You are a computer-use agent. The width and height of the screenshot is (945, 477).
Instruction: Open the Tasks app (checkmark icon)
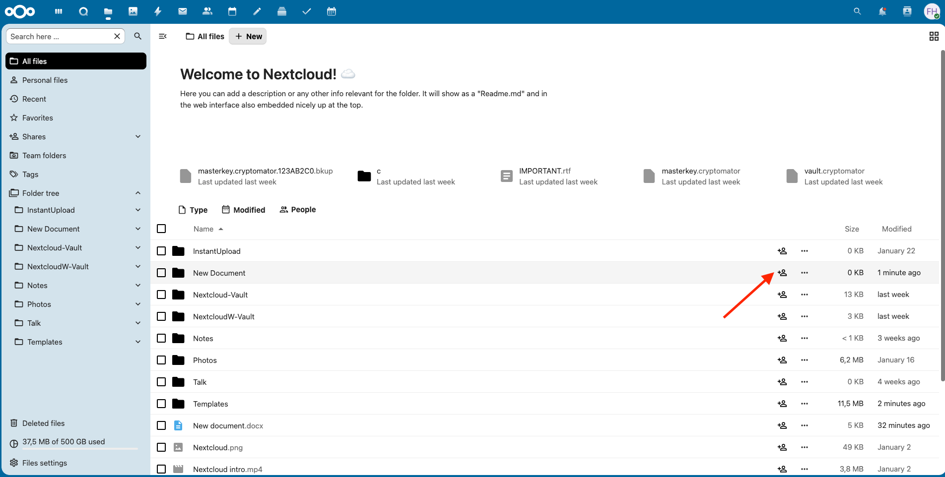click(307, 11)
